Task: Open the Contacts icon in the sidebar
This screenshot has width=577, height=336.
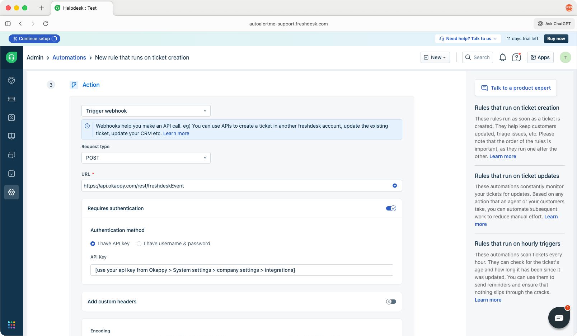Action: [x=11, y=118]
